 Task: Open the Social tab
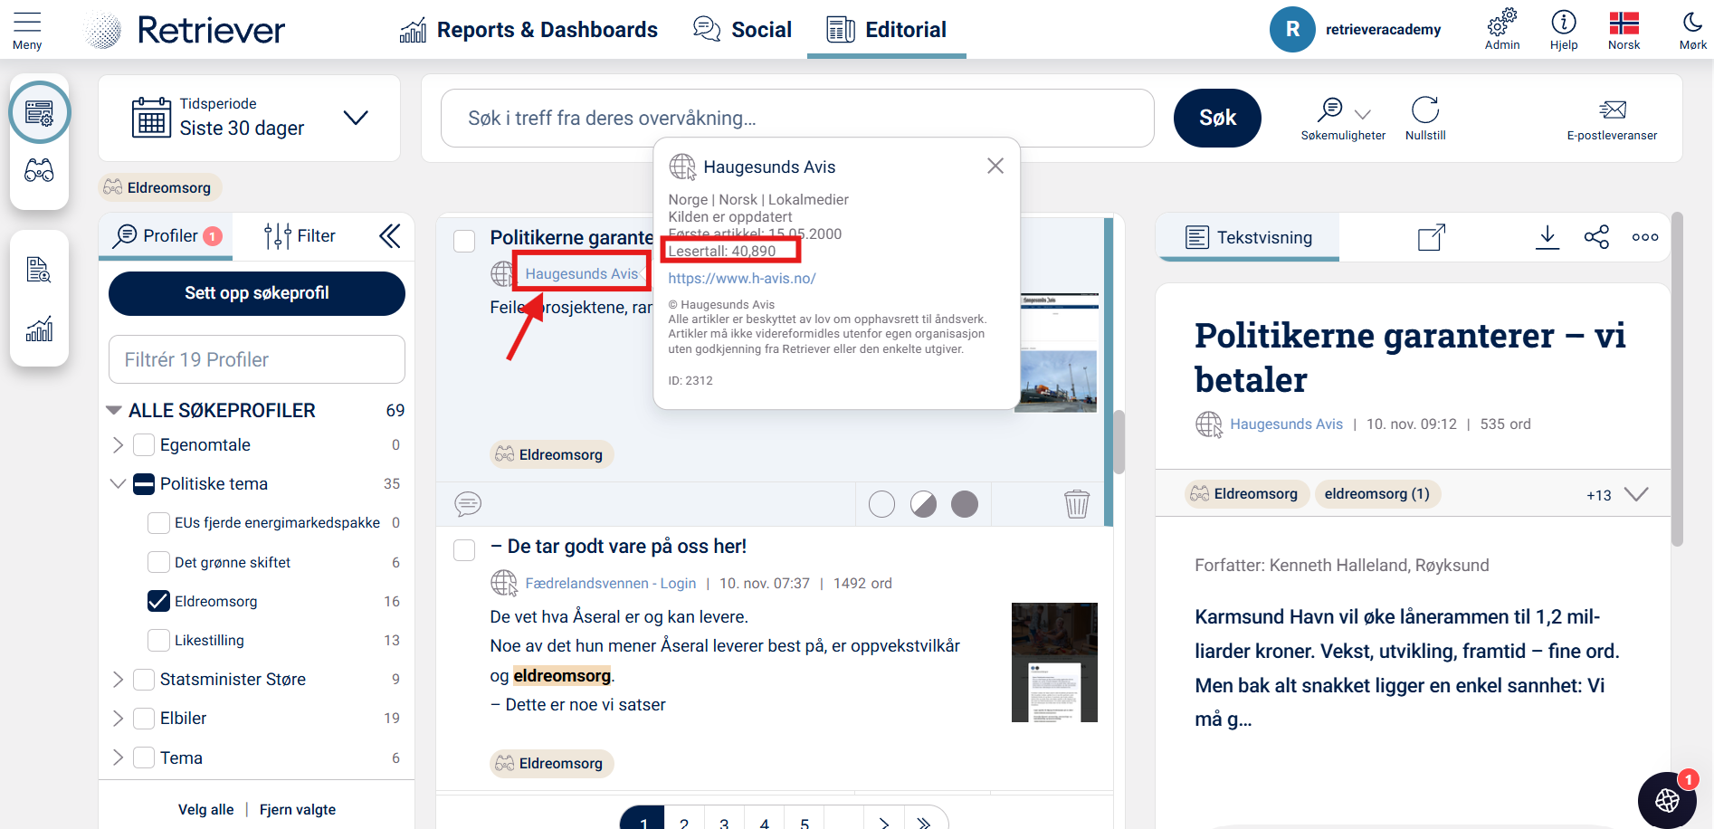742,30
